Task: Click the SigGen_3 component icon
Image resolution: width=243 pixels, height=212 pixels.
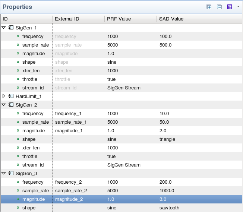Action: 11,173
